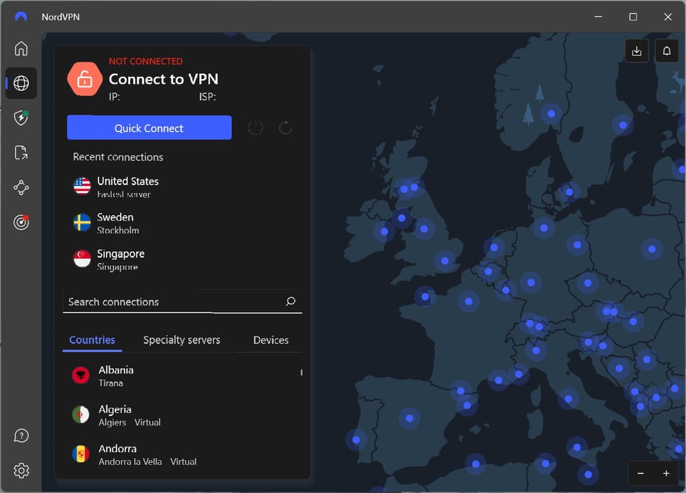This screenshot has width=686, height=493.
Task: Click the Albania flag icon
Action: click(x=80, y=375)
